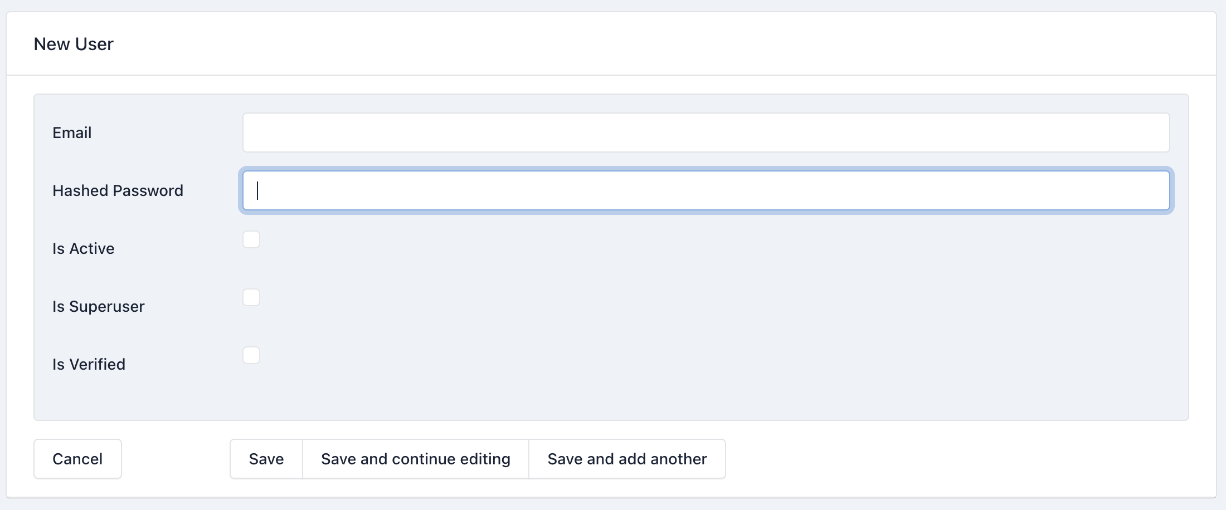Click into the Email input field
The image size is (1226, 510).
(x=706, y=133)
